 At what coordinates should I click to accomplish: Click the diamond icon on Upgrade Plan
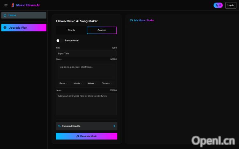click(x=5, y=28)
